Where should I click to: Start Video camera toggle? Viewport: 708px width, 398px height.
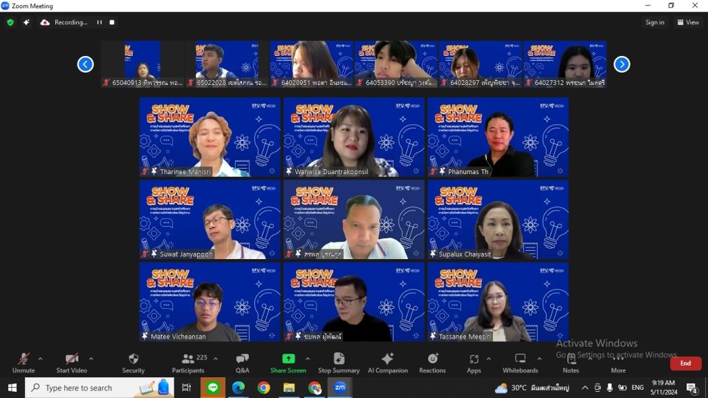click(71, 363)
